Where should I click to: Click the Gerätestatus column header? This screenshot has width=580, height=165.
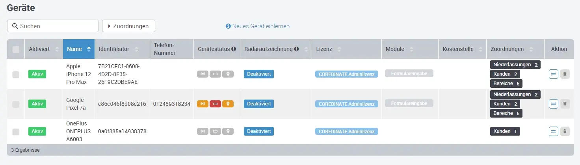pos(217,49)
